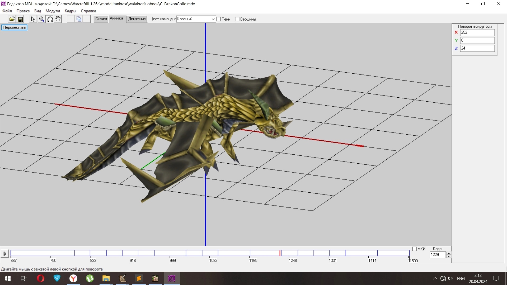Screen dimensions: 507x285
Task: Select the rotate view tool
Action: (x=50, y=19)
